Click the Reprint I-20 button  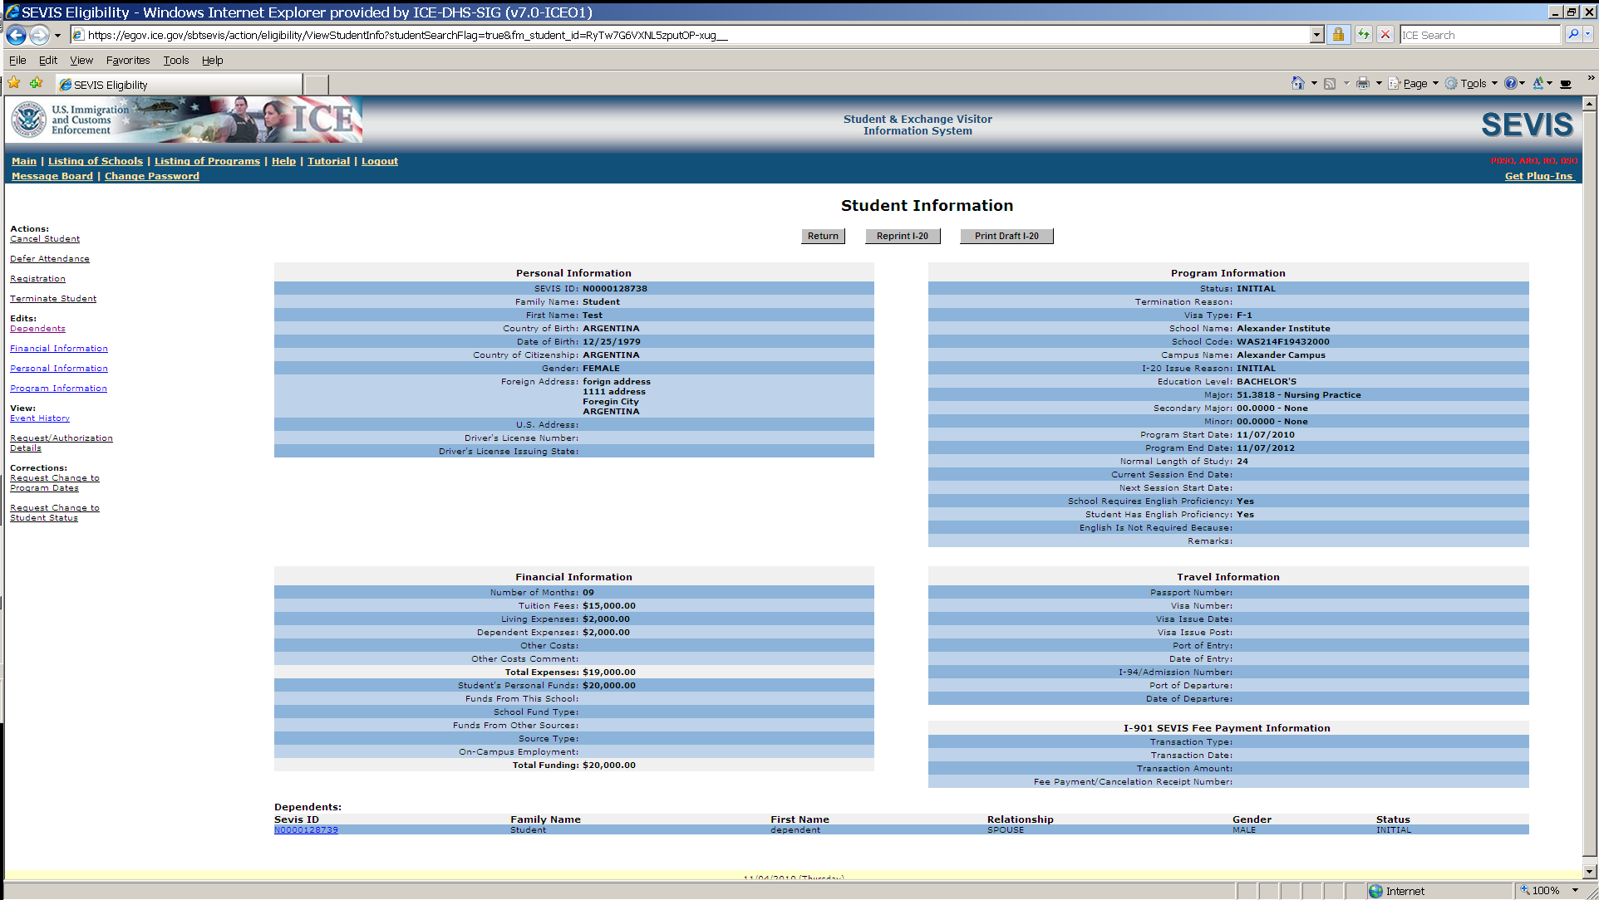[x=902, y=236]
